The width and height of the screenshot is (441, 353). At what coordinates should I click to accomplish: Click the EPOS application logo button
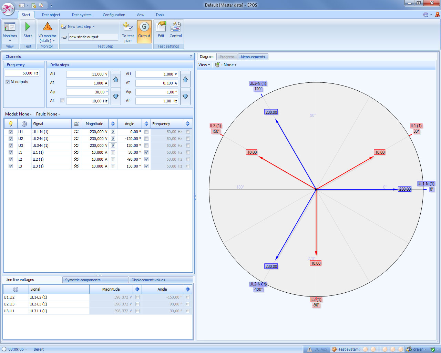tap(8, 9)
